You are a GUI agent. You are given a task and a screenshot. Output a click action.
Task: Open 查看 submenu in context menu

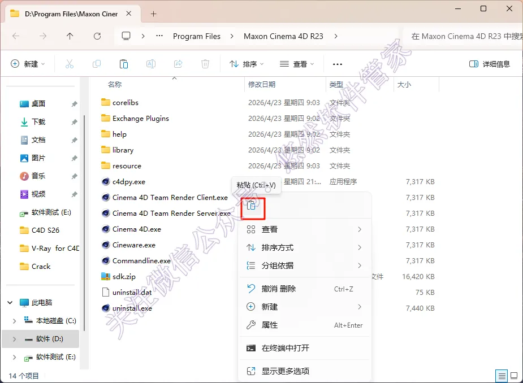305,229
